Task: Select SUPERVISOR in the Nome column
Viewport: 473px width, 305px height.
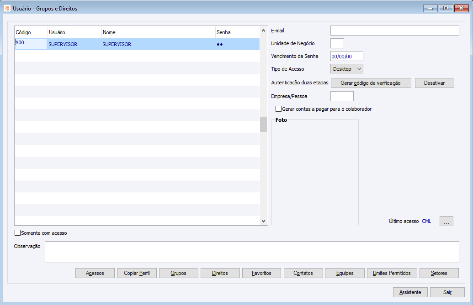Action: point(117,44)
